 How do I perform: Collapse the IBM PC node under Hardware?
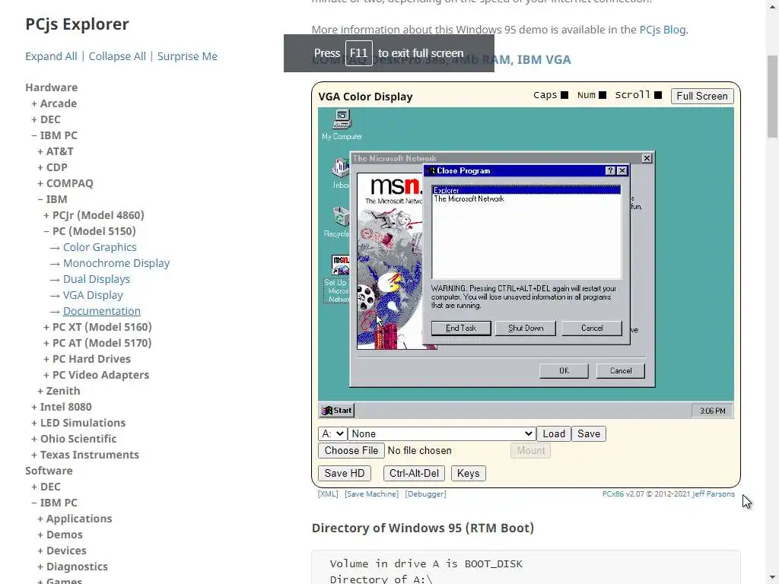[x=54, y=135]
